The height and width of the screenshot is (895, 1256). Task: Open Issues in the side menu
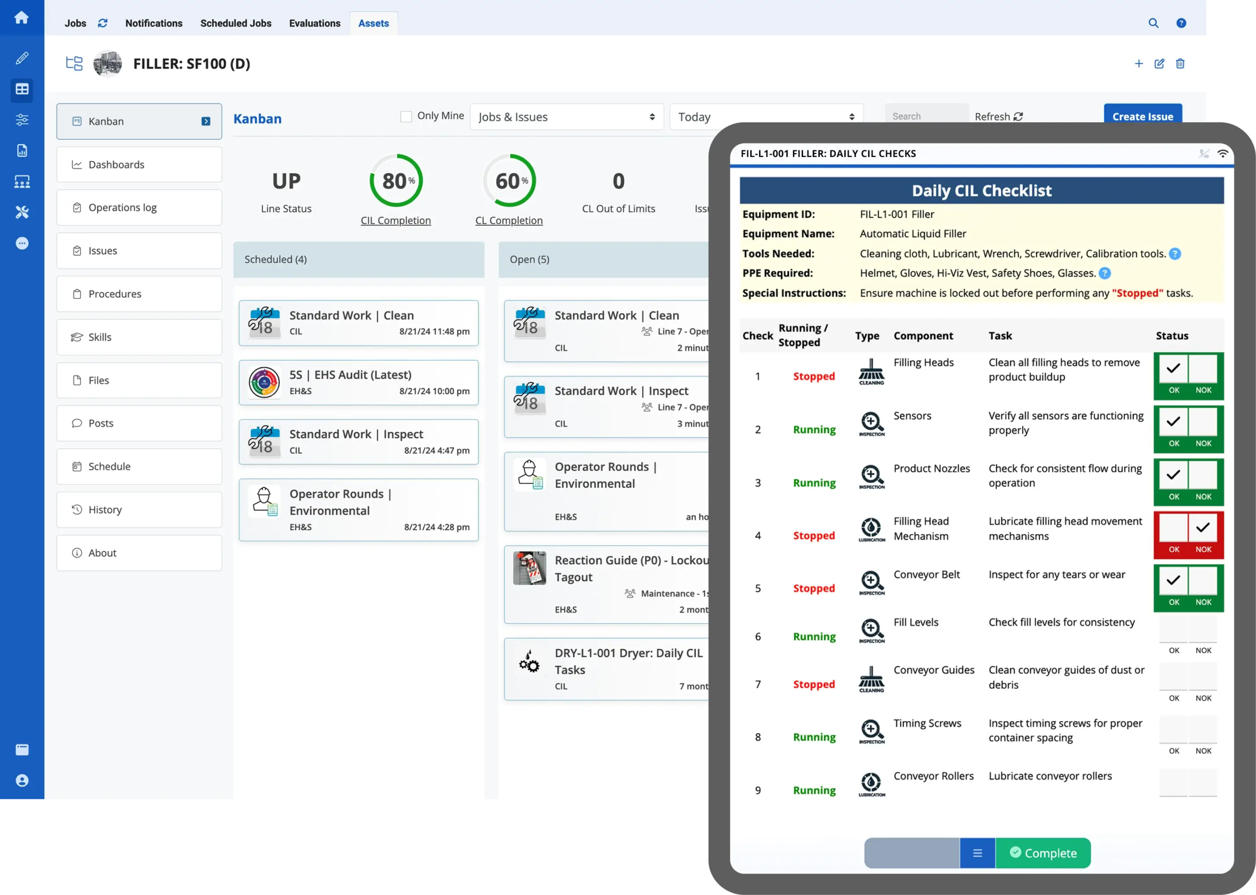[x=139, y=251]
